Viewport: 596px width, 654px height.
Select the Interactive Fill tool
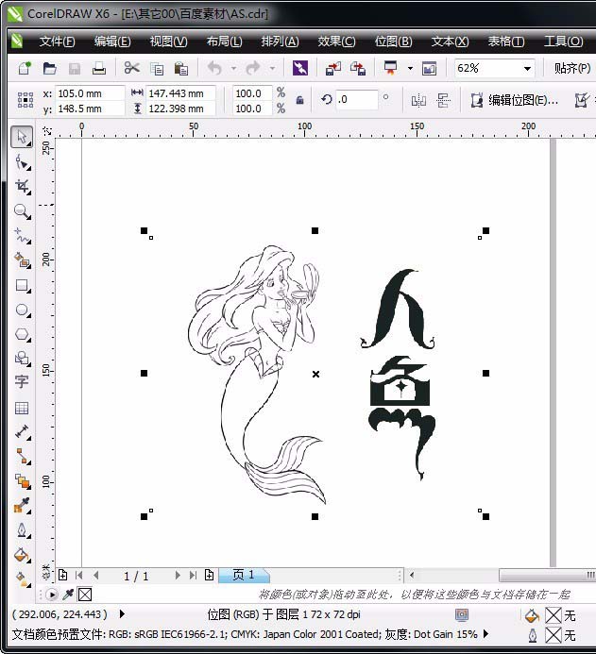click(x=22, y=579)
